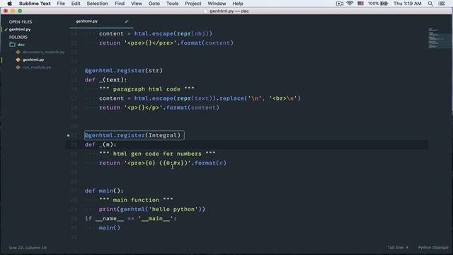Open the File menu
The height and width of the screenshot is (255, 453).
(61, 4)
